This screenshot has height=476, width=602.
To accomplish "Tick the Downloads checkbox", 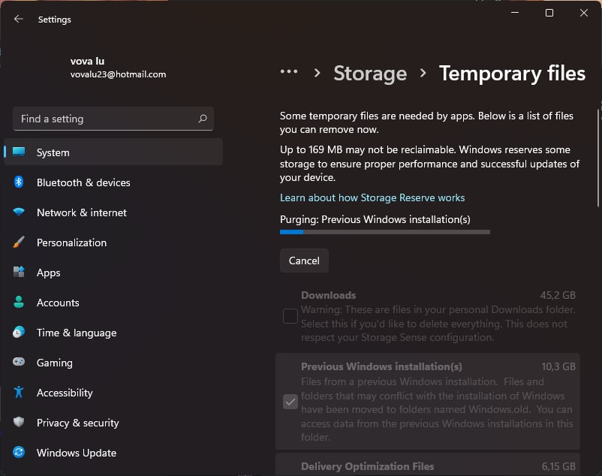I will [290, 316].
